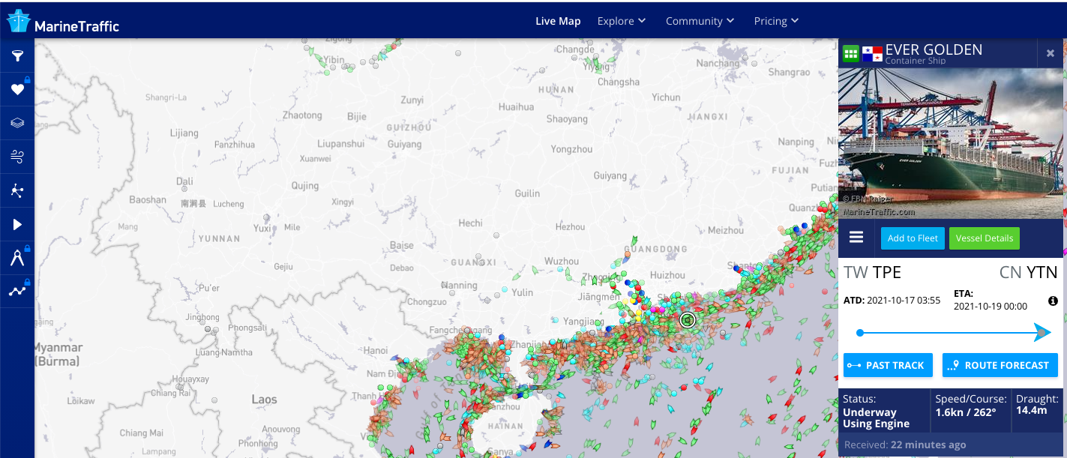Click the voyage progress start point dot
This screenshot has width=1067, height=458.
pos(860,333)
